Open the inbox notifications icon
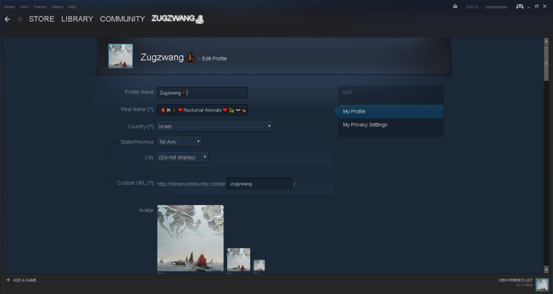 [455, 6]
